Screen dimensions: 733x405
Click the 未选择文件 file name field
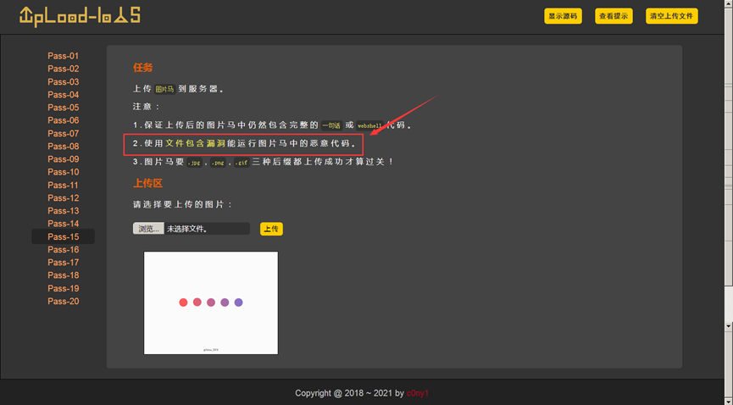pyautogui.click(x=207, y=229)
